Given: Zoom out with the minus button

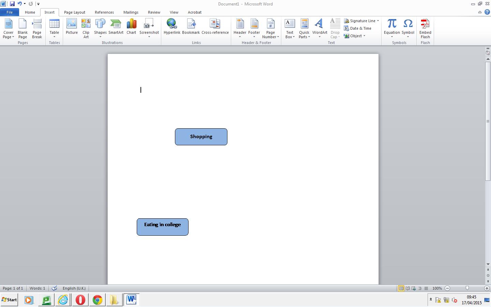Looking at the screenshot, I should coord(447,288).
